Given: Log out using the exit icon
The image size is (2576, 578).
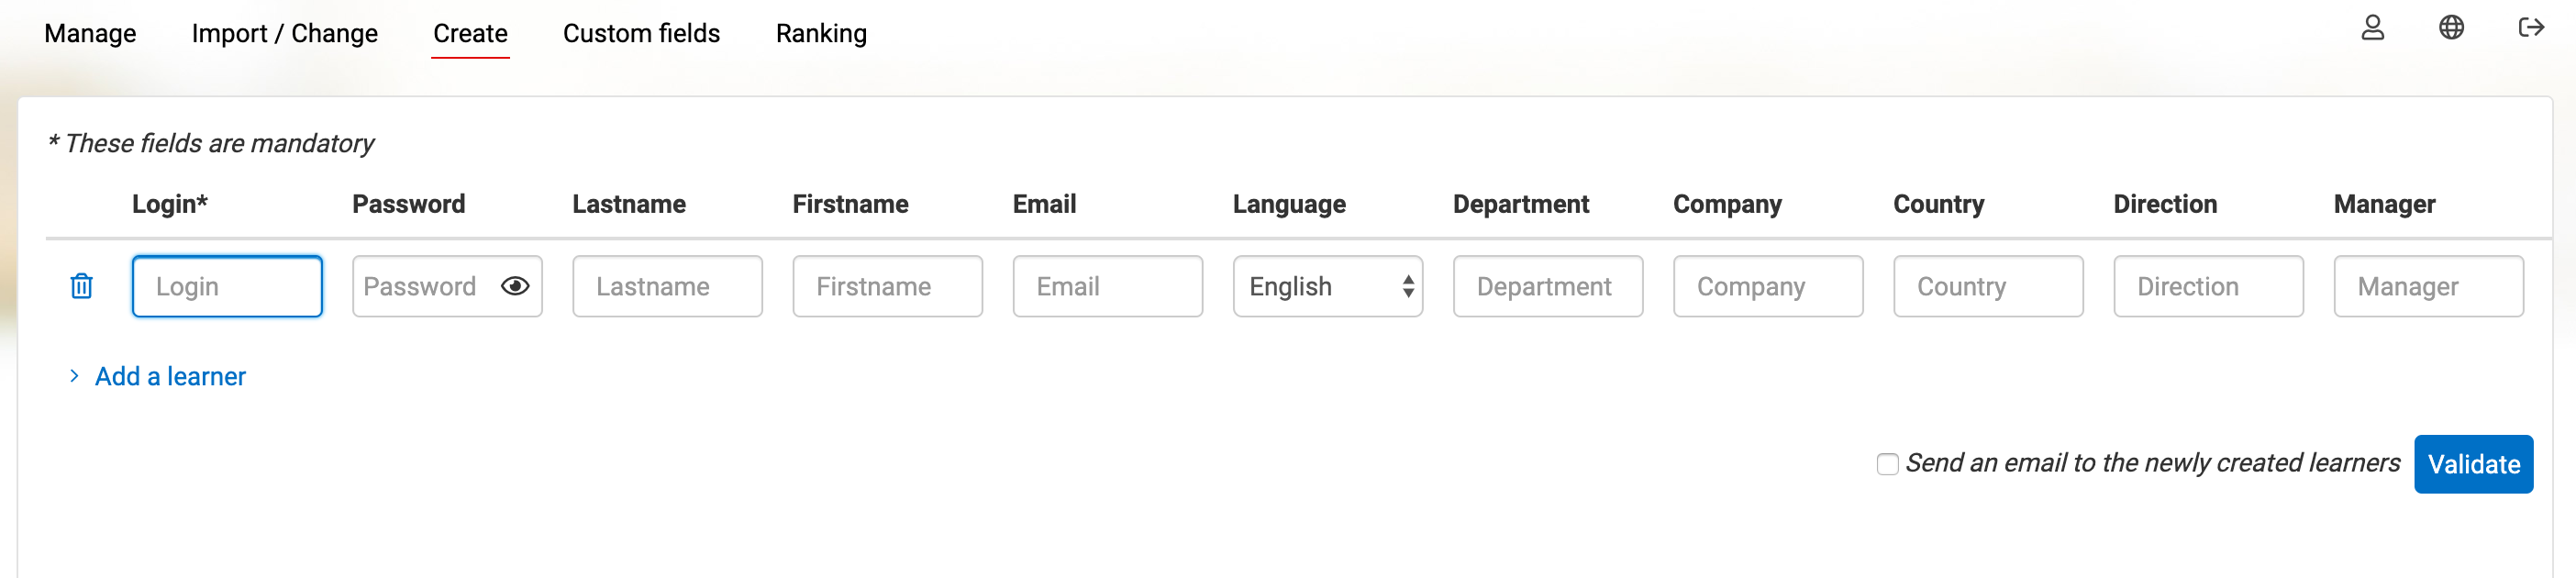Looking at the screenshot, I should 2530,28.
